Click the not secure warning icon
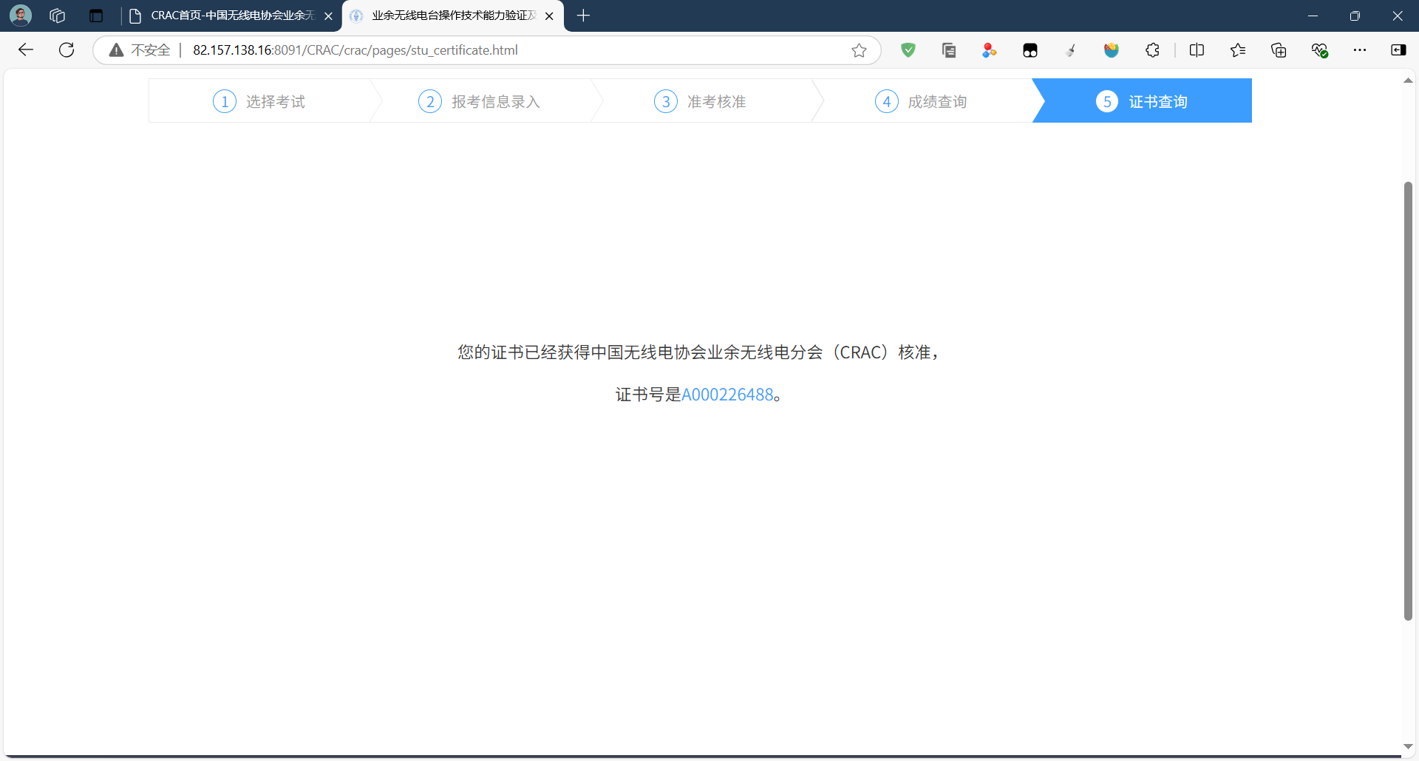This screenshot has height=761, width=1419. click(x=116, y=50)
